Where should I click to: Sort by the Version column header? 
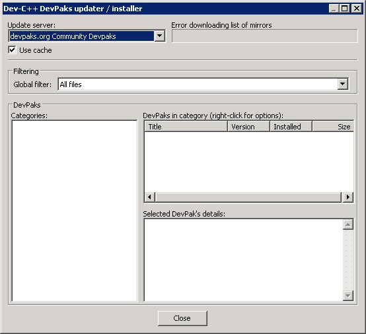click(248, 127)
